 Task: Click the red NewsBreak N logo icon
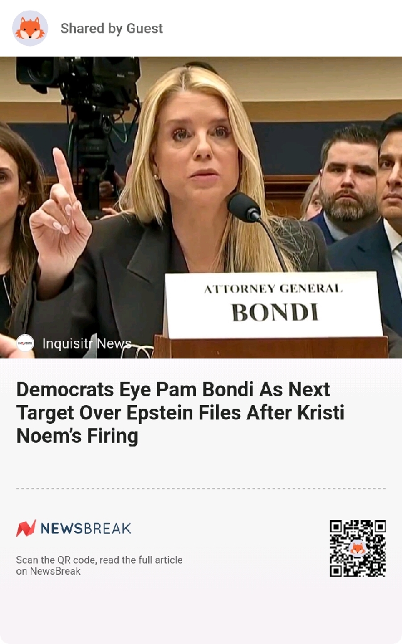26,528
